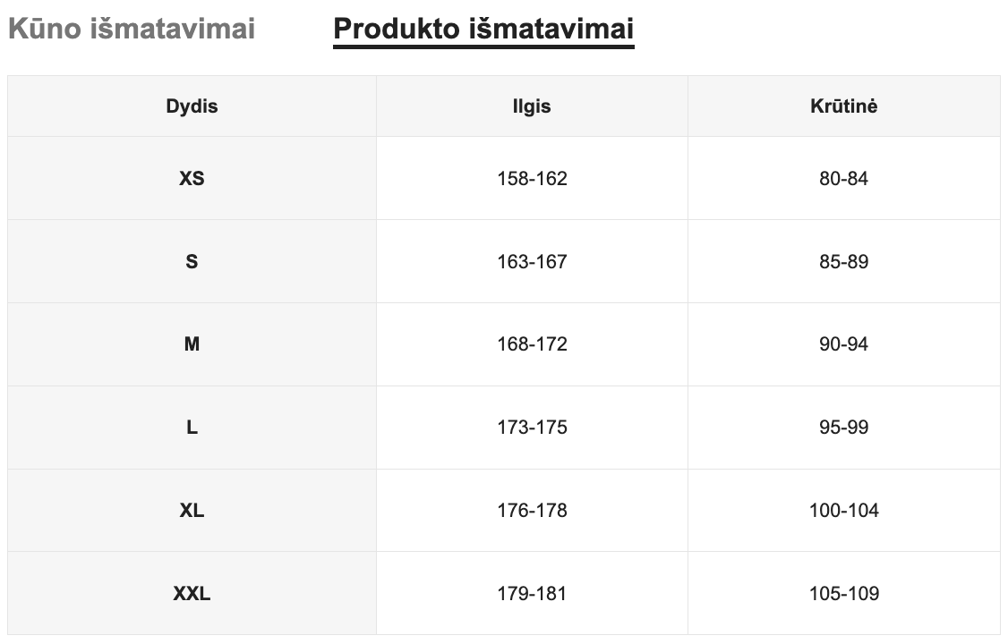Click the 168-172 length cell
Screen dimensions: 1008x644
coord(532,344)
